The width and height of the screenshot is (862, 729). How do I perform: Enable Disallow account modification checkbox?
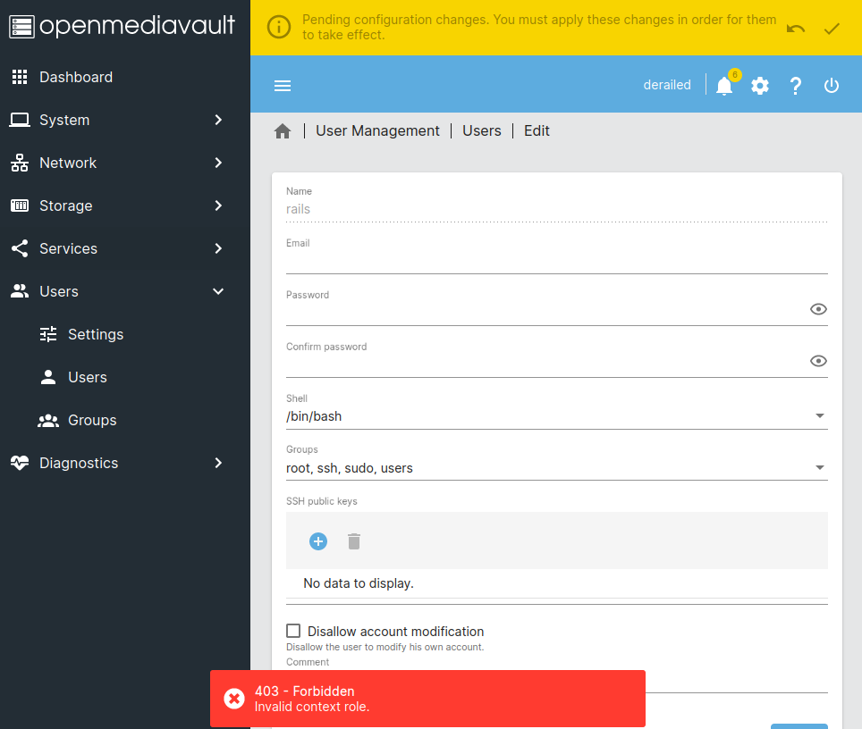click(x=293, y=631)
